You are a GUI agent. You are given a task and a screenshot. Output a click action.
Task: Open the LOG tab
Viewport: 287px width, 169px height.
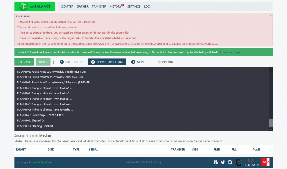coord(147,7)
